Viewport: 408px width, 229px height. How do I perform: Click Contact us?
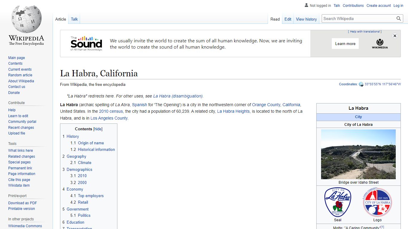coord(17,87)
